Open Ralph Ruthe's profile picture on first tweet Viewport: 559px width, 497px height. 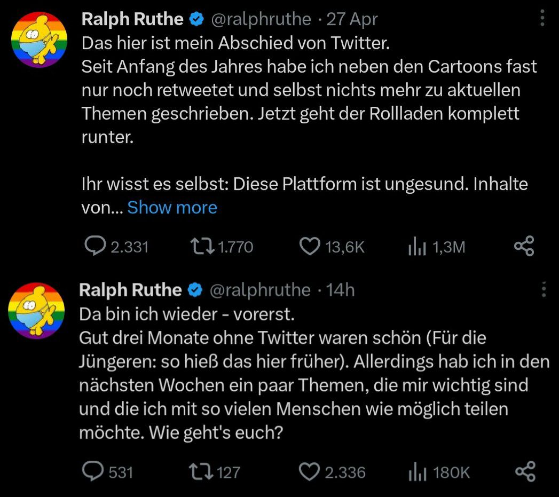click(x=39, y=41)
